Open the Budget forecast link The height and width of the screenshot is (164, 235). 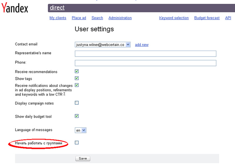tap(207, 18)
